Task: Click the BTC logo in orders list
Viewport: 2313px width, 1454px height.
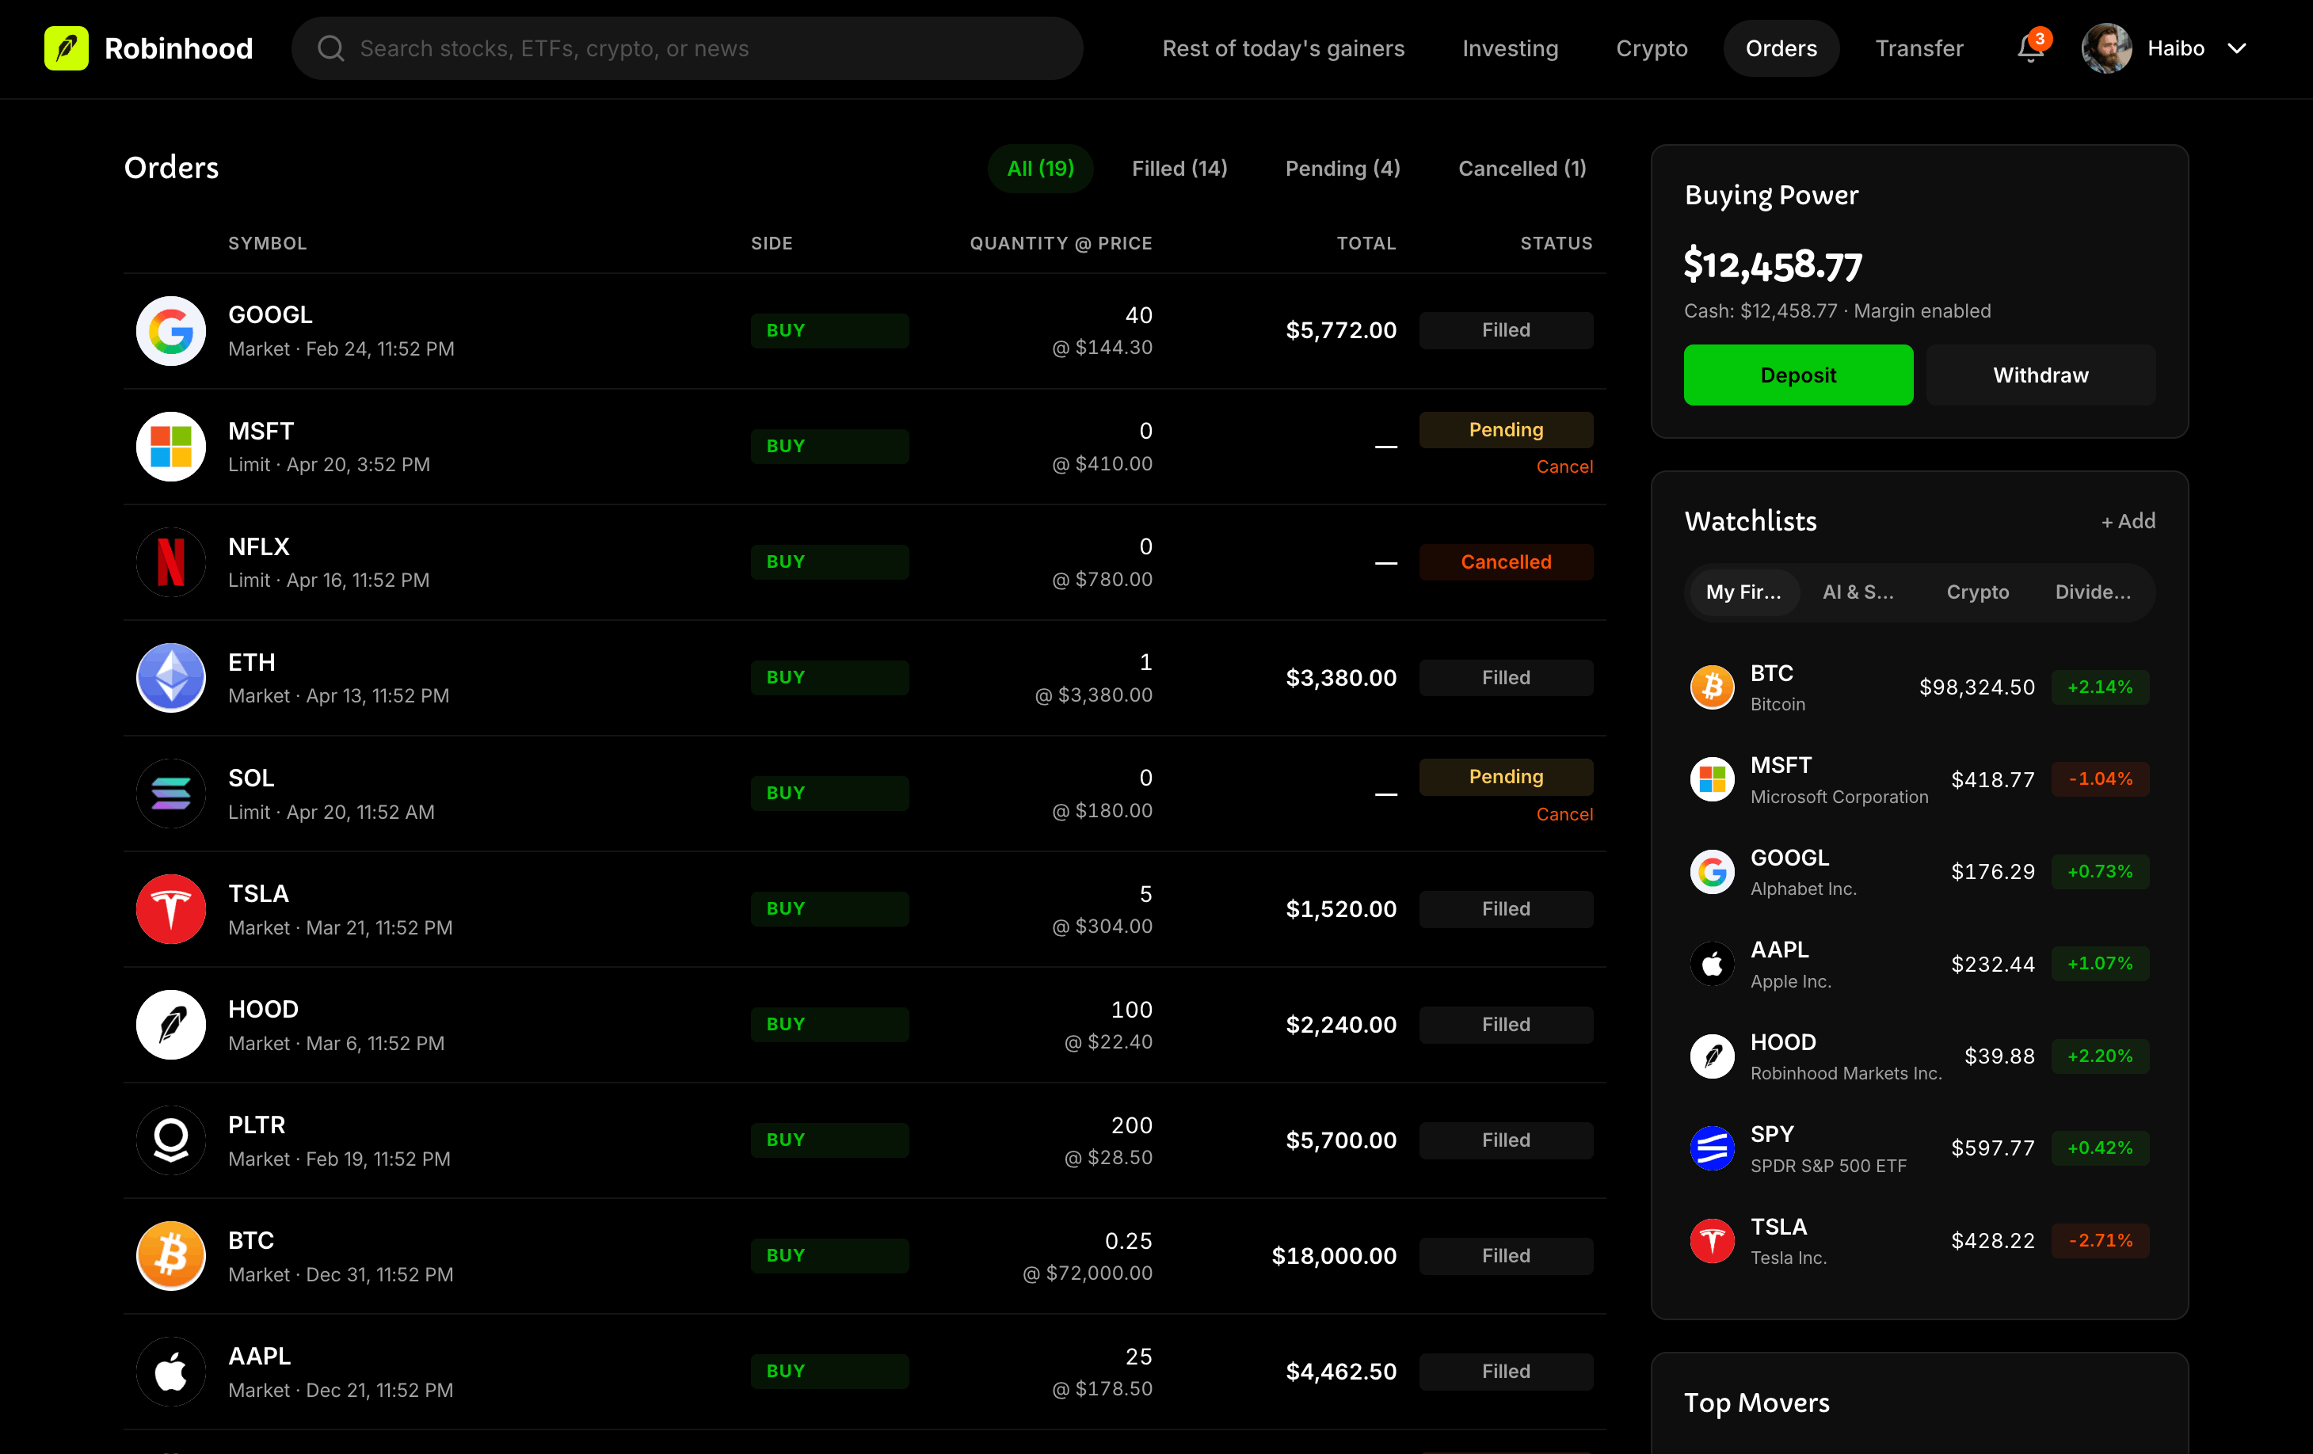Action: pos(171,1256)
